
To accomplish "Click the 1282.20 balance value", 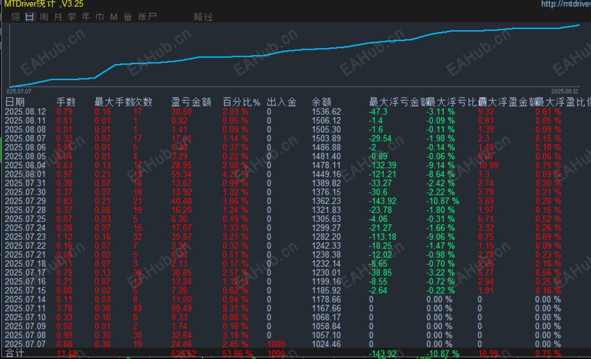I will [x=326, y=237].
